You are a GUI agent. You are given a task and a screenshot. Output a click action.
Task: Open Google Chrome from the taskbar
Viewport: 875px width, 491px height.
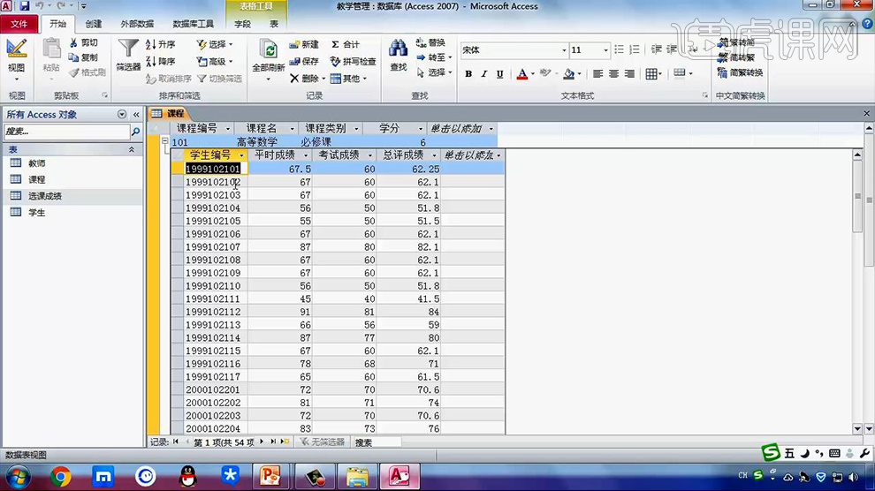pyautogui.click(x=60, y=477)
